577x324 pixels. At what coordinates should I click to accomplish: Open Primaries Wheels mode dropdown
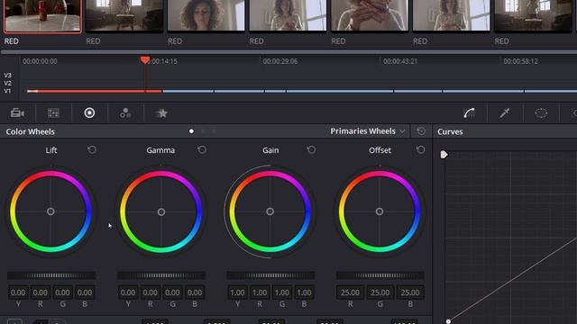(368, 131)
